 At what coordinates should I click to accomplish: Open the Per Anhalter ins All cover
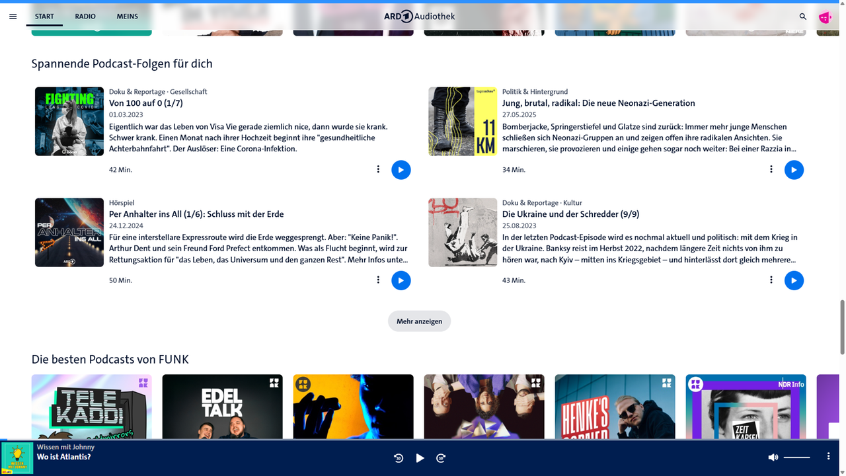(x=69, y=233)
